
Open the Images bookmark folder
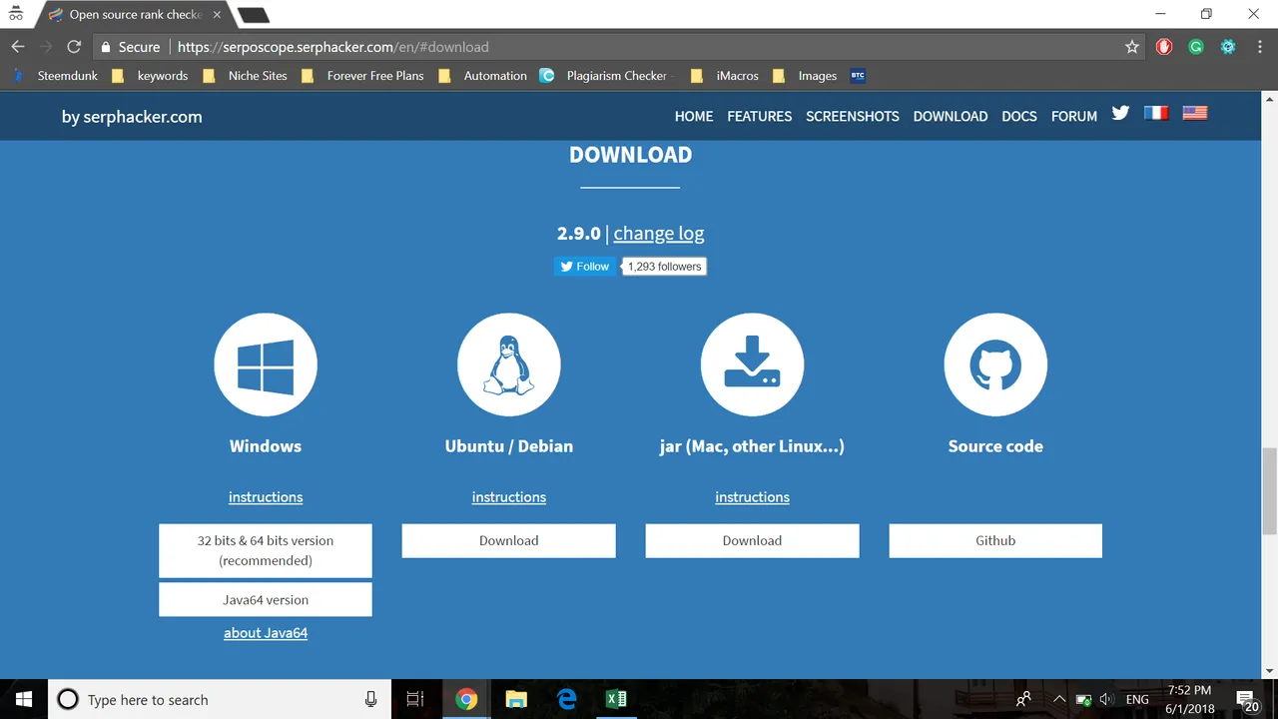click(x=805, y=75)
